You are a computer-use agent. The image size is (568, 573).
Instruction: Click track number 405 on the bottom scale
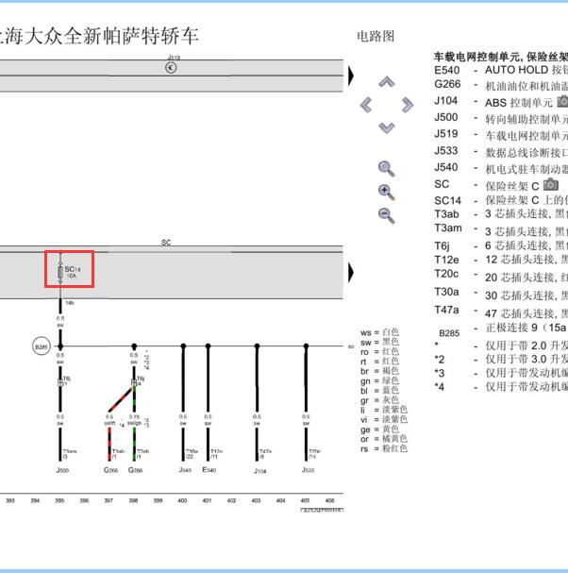point(305,500)
